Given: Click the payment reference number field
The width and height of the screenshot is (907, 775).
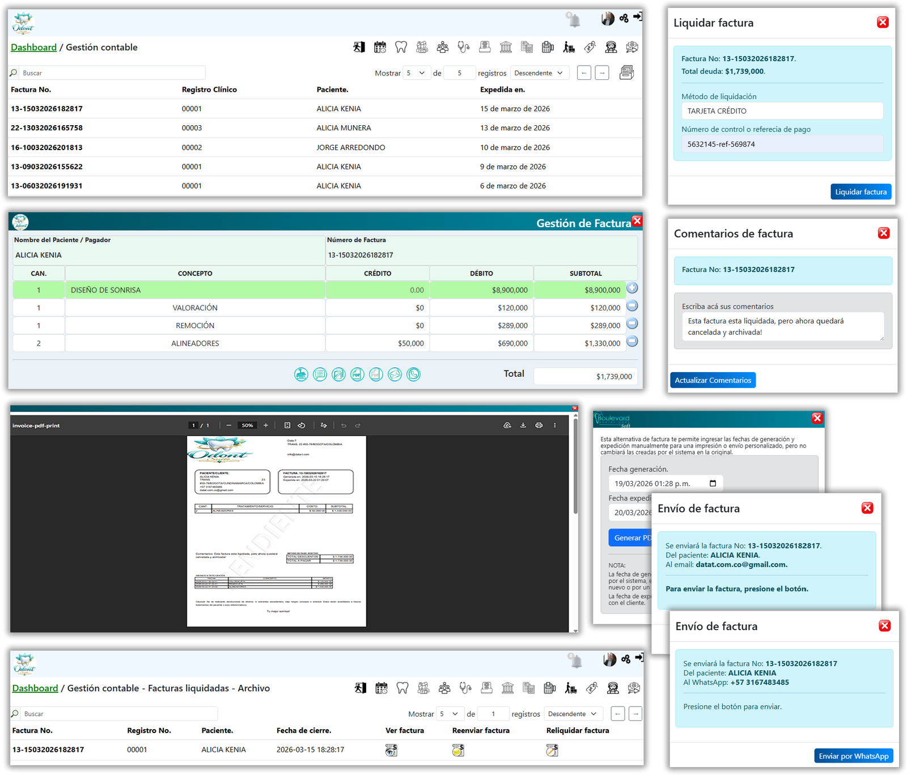Looking at the screenshot, I should coord(782,144).
